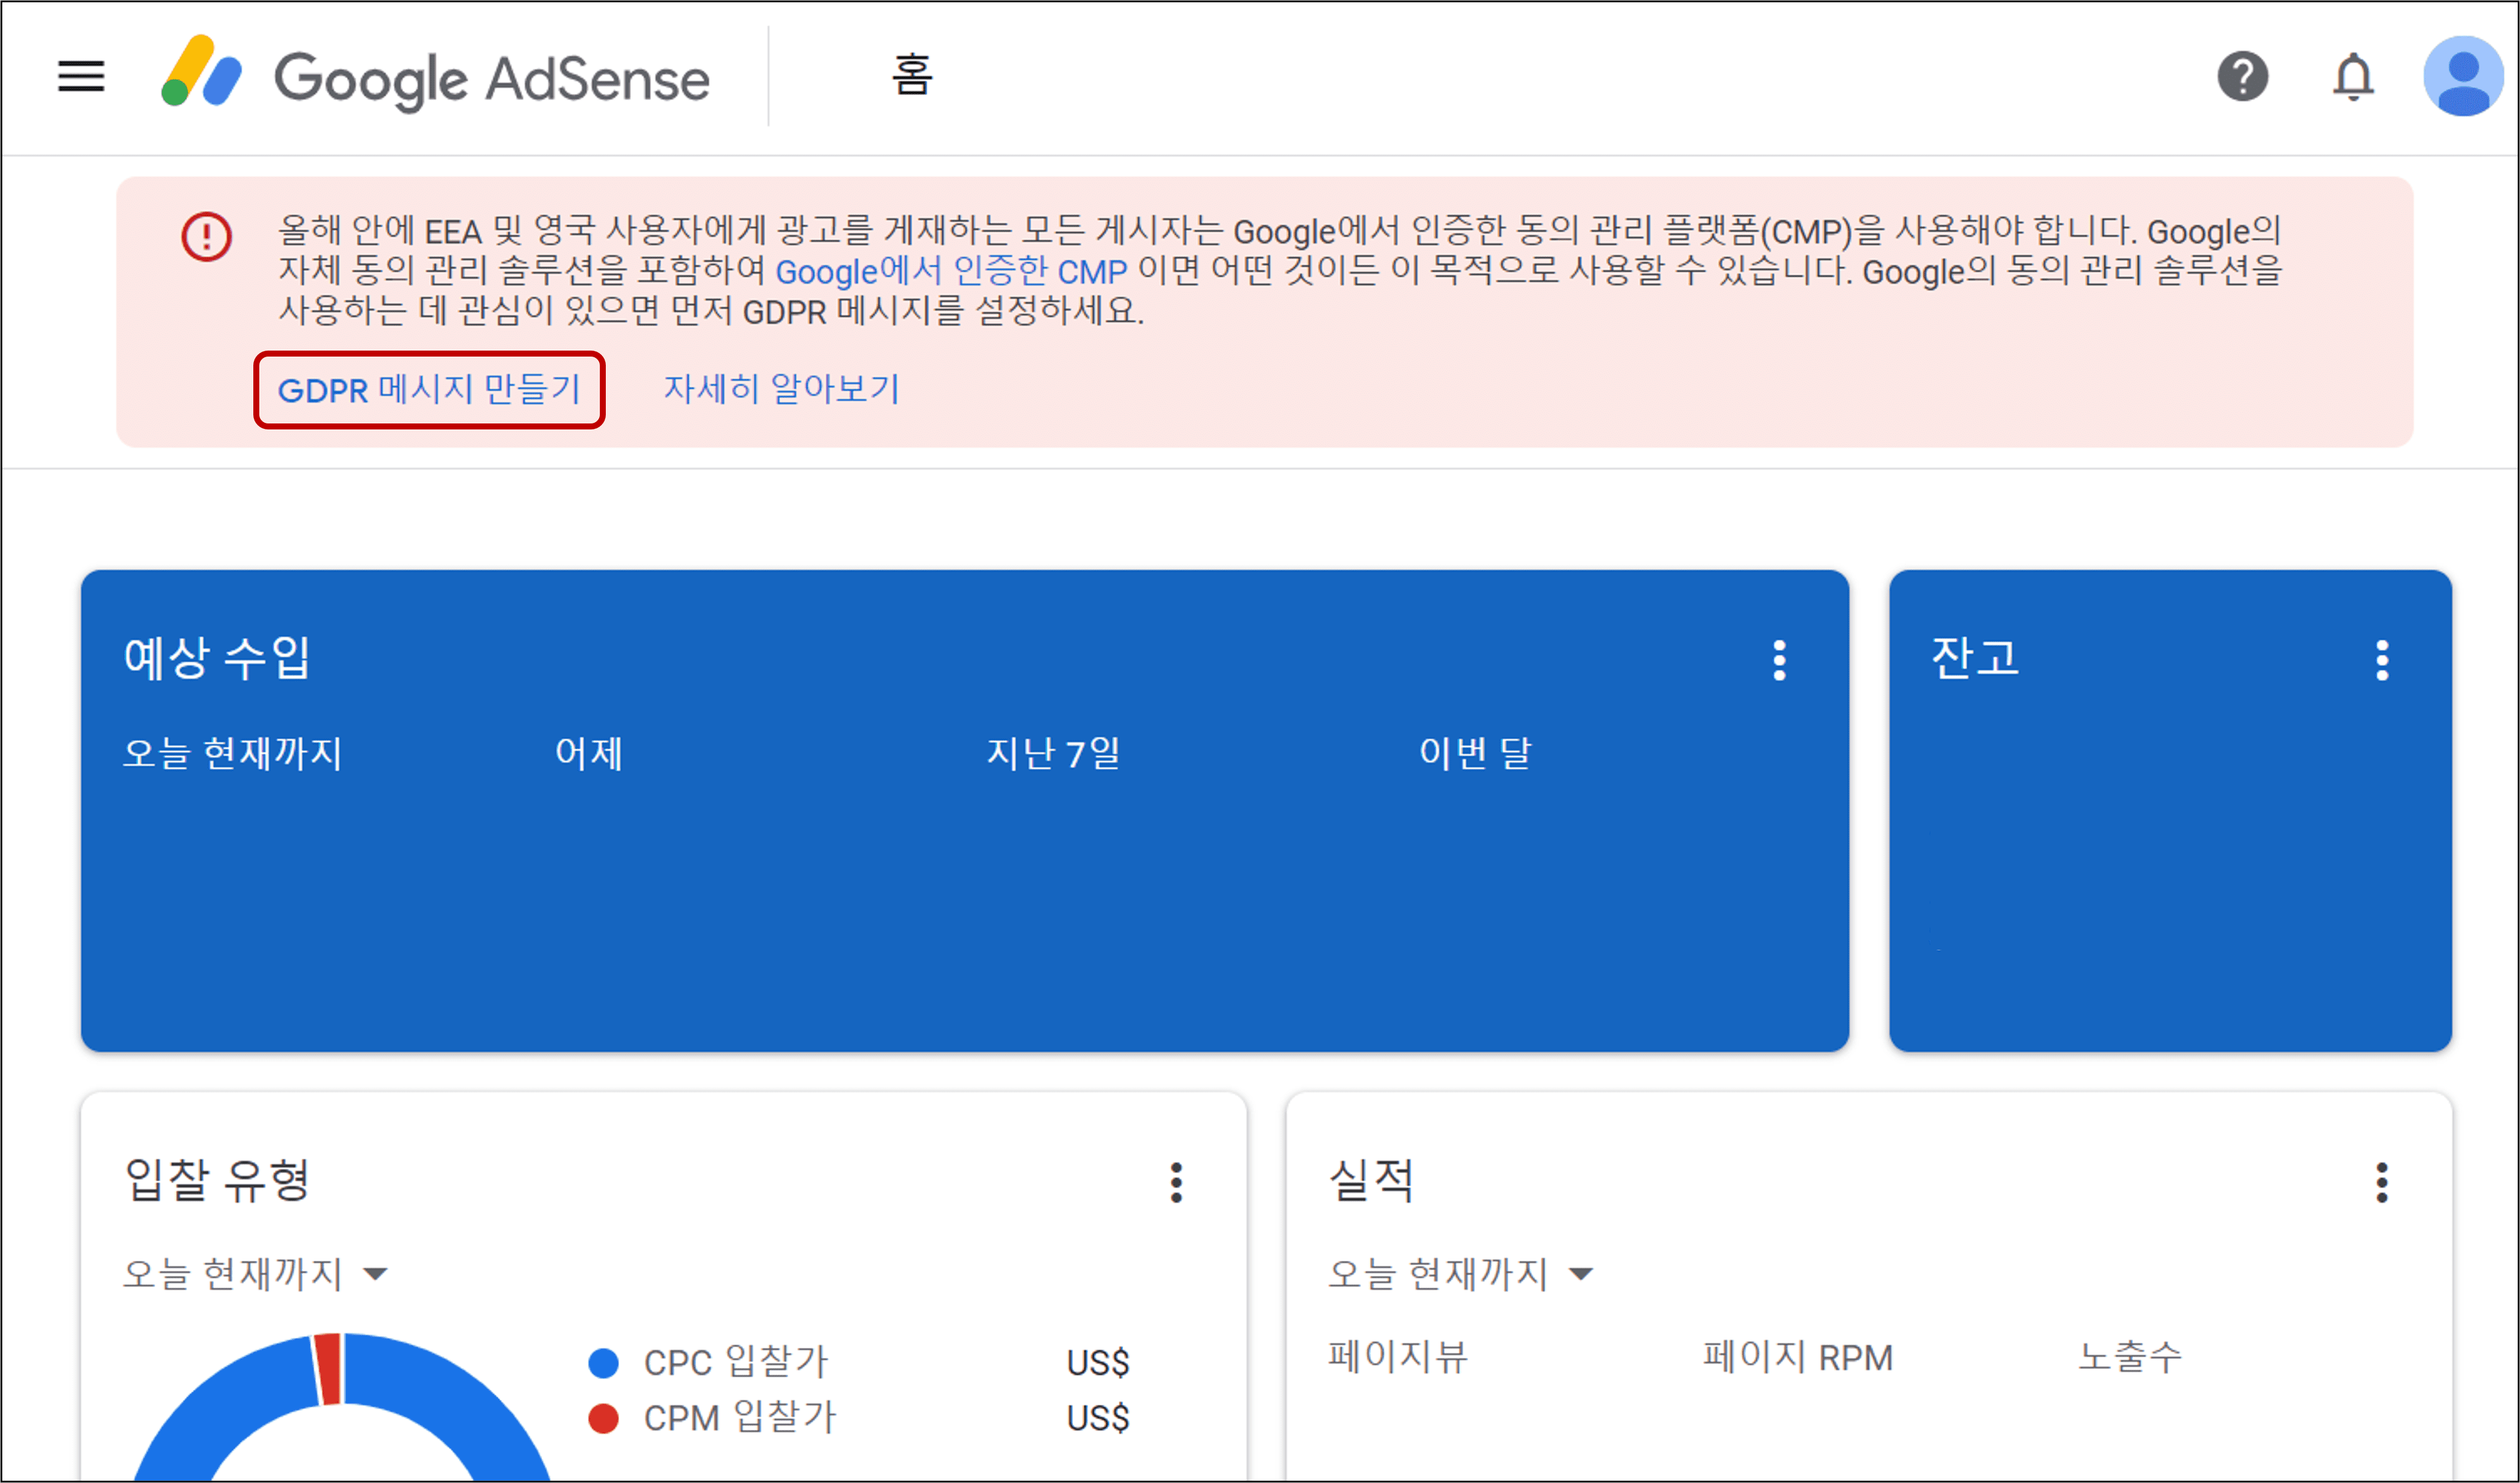Screen dimensions: 2520x1483
Task: Click 'CPC 입찰가' legend label
Action: tap(736, 1362)
